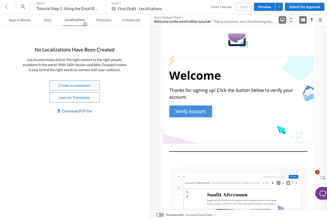327x219 pixels.
Task: Click Create a Localization button
Action: pyautogui.click(x=75, y=85)
